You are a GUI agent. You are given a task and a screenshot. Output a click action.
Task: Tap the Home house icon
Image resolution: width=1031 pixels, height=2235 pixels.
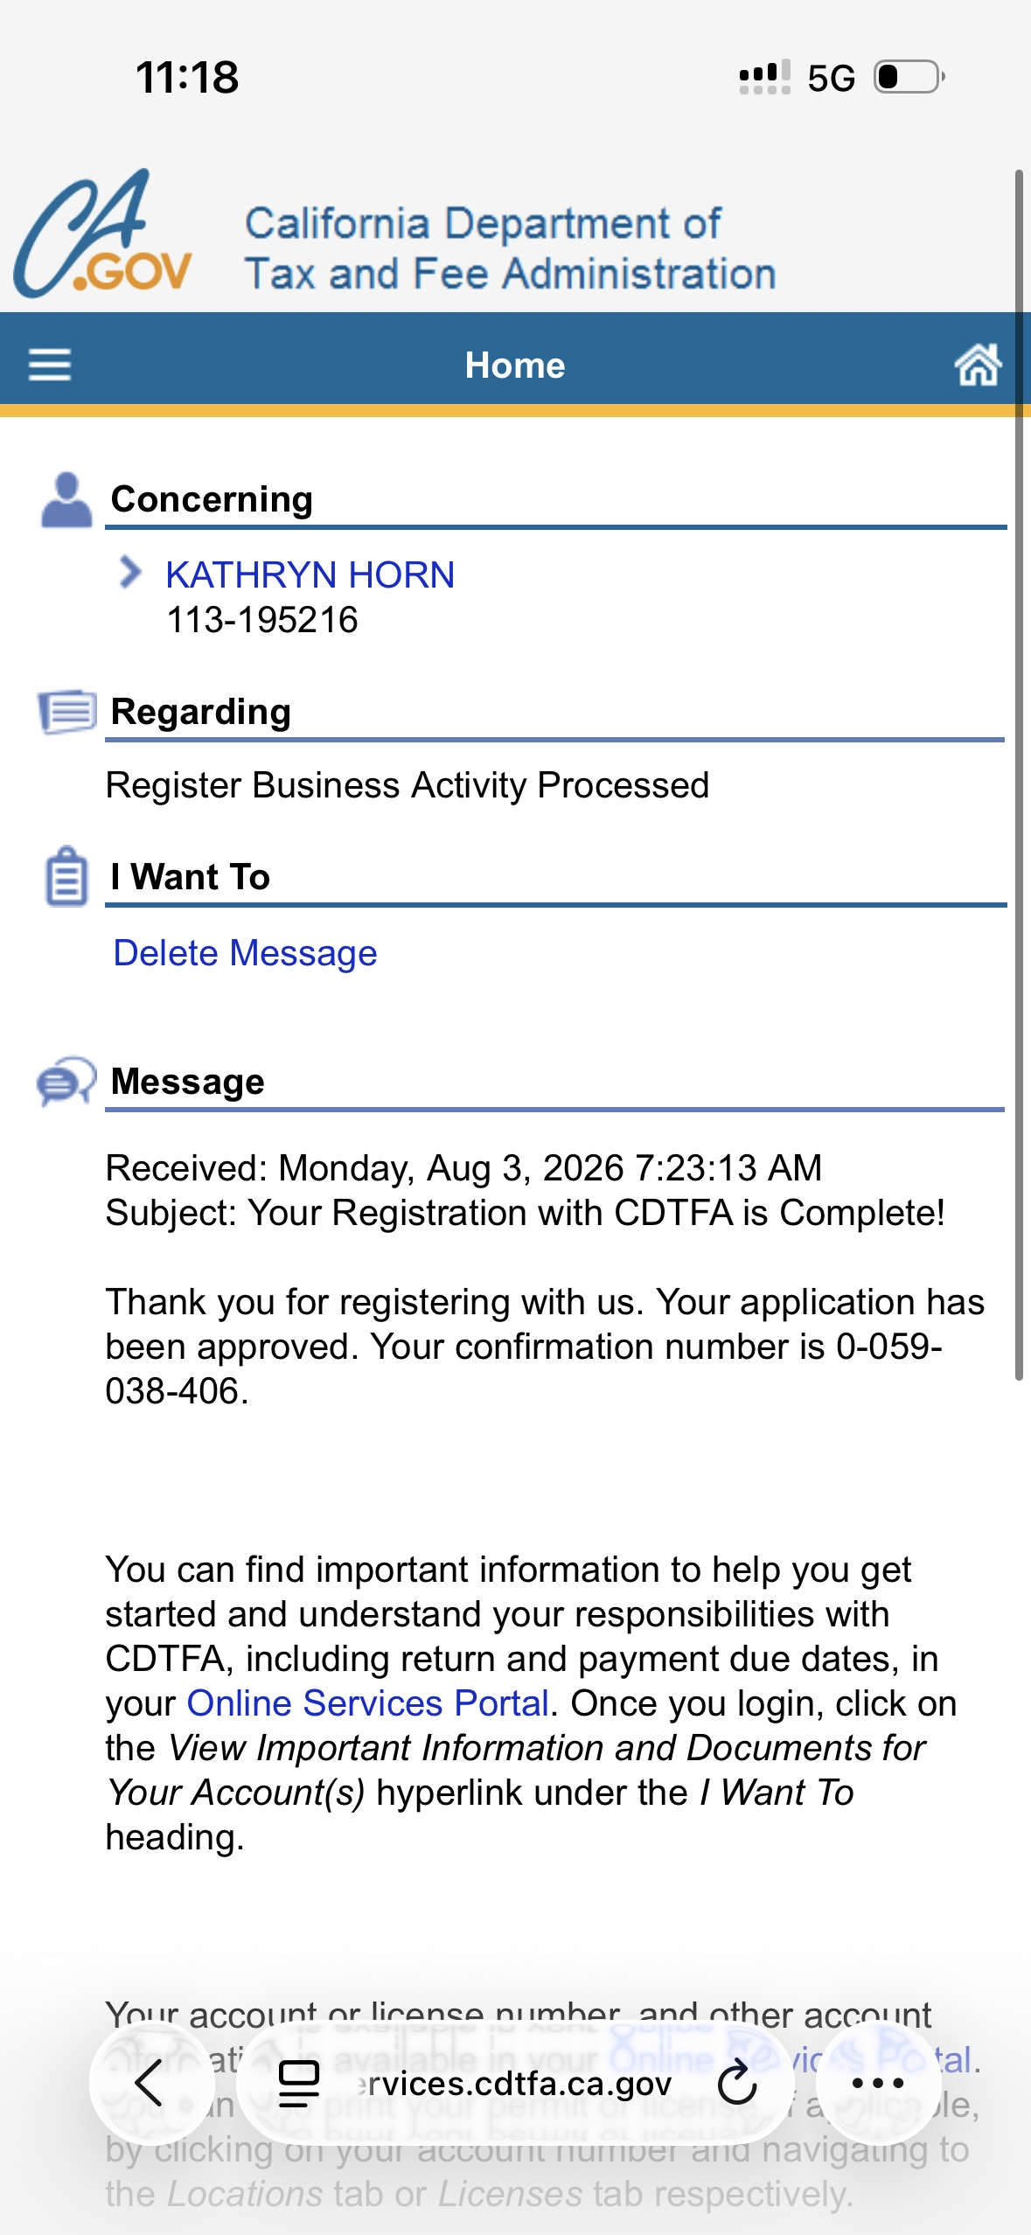click(x=978, y=364)
